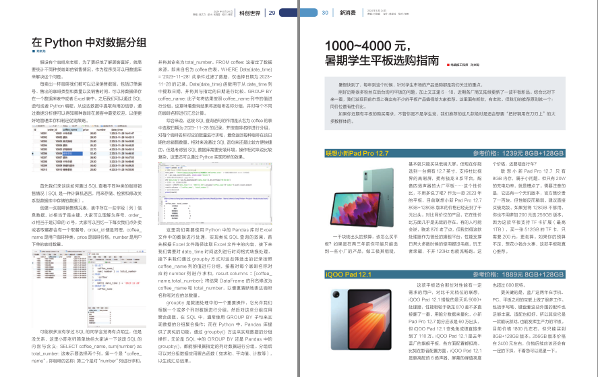Open the Python Pandas code screenshot image
Screen dimensions: 598x377
[215, 193]
